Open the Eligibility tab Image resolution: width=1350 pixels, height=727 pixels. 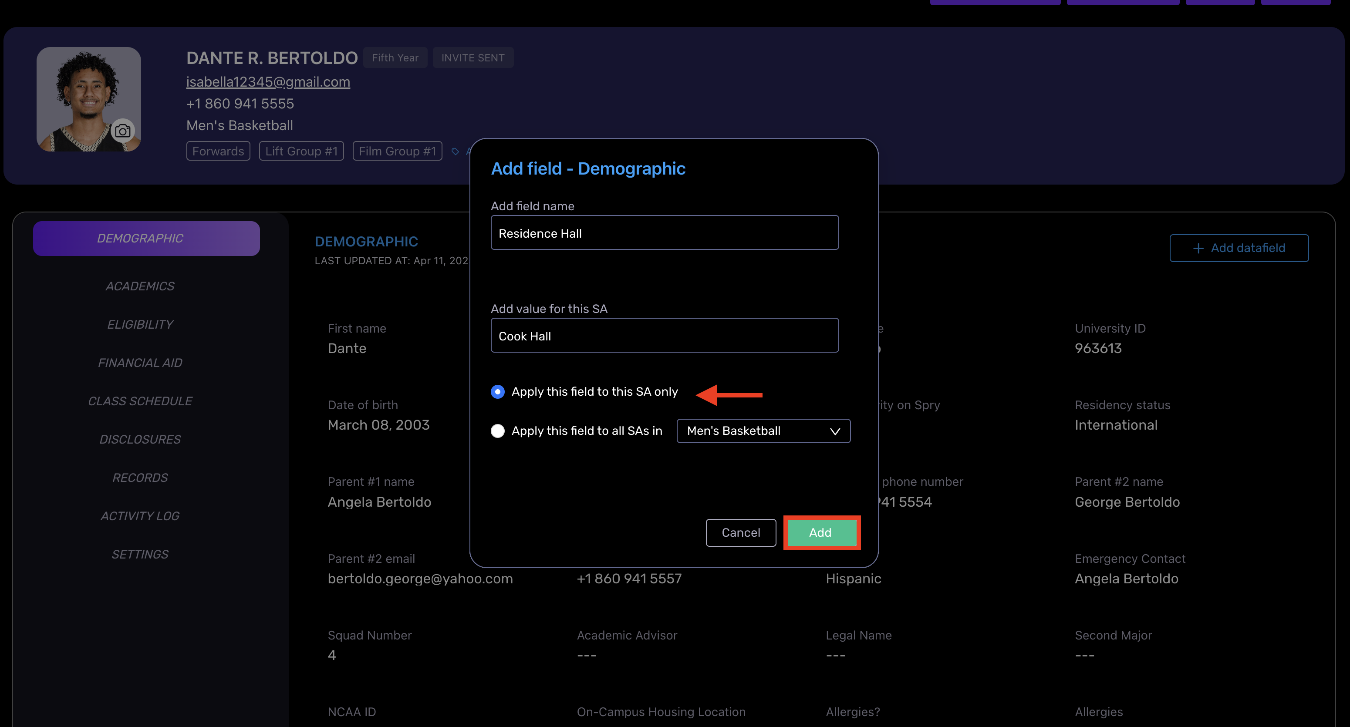tap(140, 325)
